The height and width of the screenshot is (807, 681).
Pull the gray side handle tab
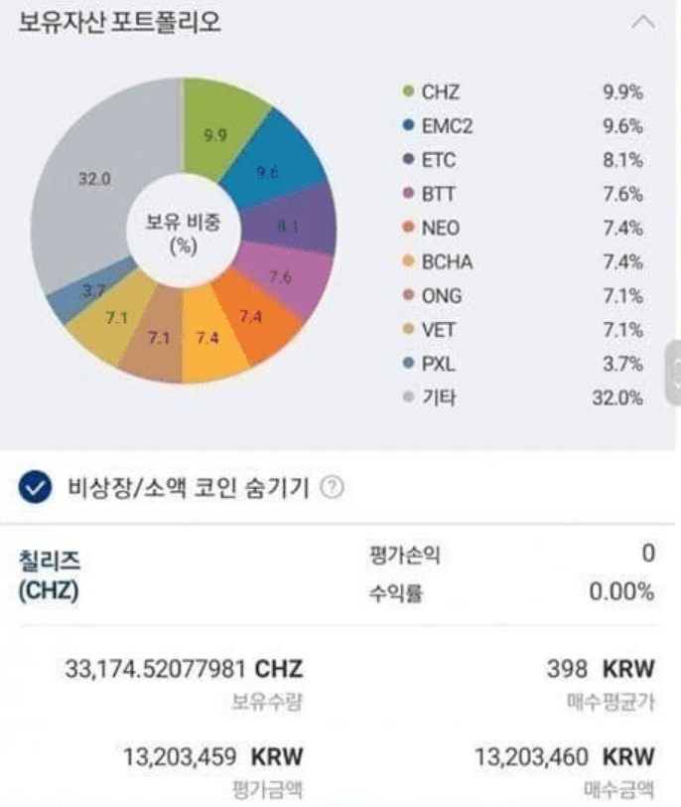coord(673,373)
